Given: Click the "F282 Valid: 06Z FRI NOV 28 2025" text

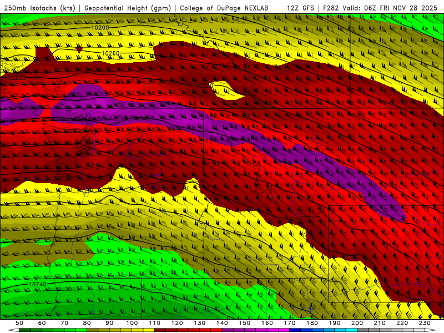Looking at the screenshot, I should (380, 8).
